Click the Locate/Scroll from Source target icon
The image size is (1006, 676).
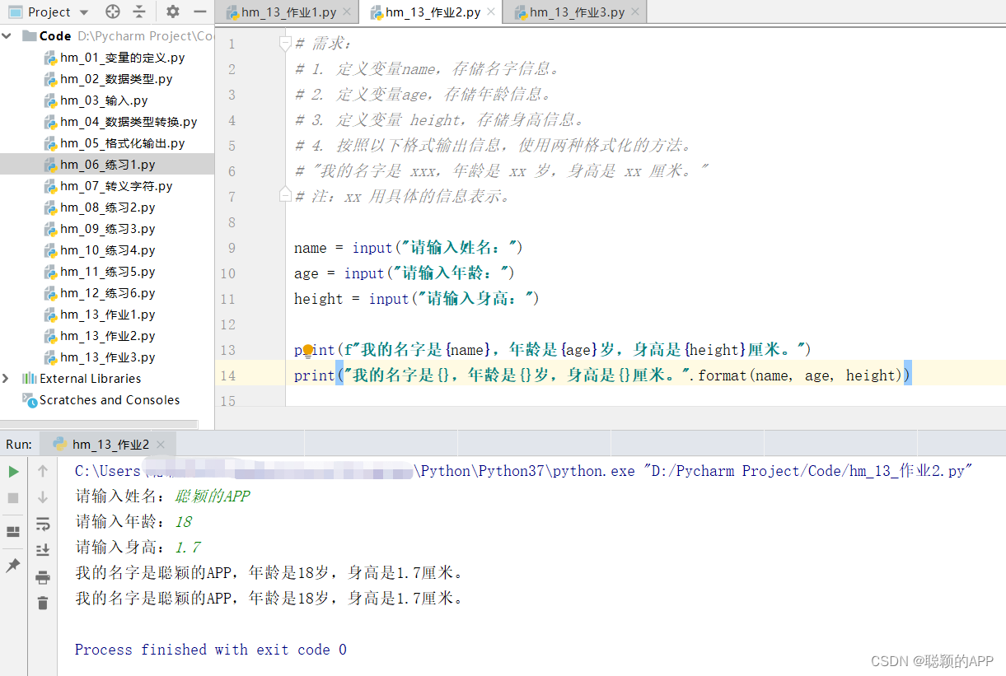tap(113, 12)
